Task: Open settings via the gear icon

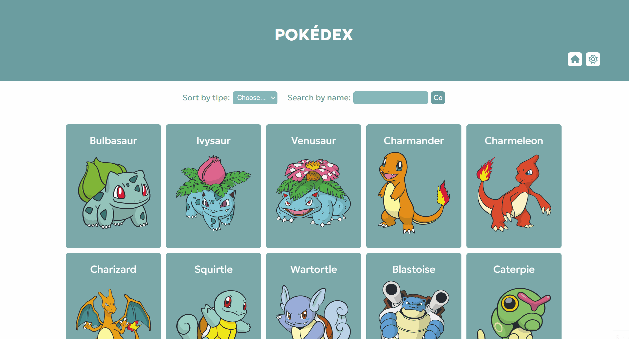Action: [593, 59]
